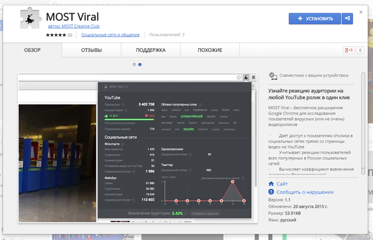Click the red thumbs-down icon
Viewport: 373px width, 240px height.
click(147, 116)
